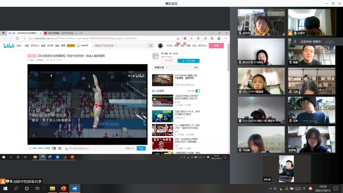Viewport: 343px width, 193px height.
Task: Open the bilibili logo homepage link
Action: coord(9,46)
